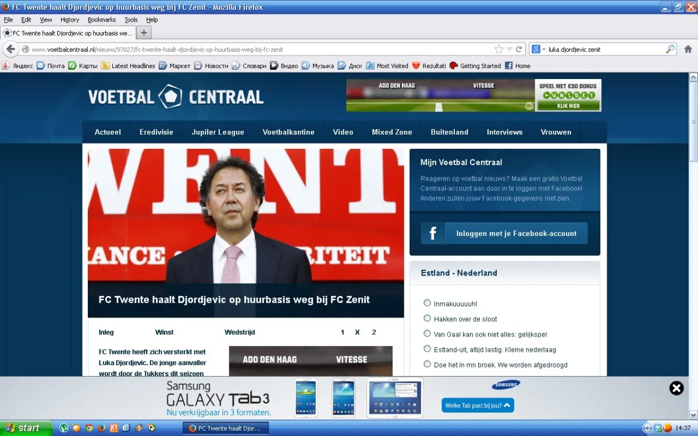
Task: Go to the Mixed Zone section
Action: point(392,132)
